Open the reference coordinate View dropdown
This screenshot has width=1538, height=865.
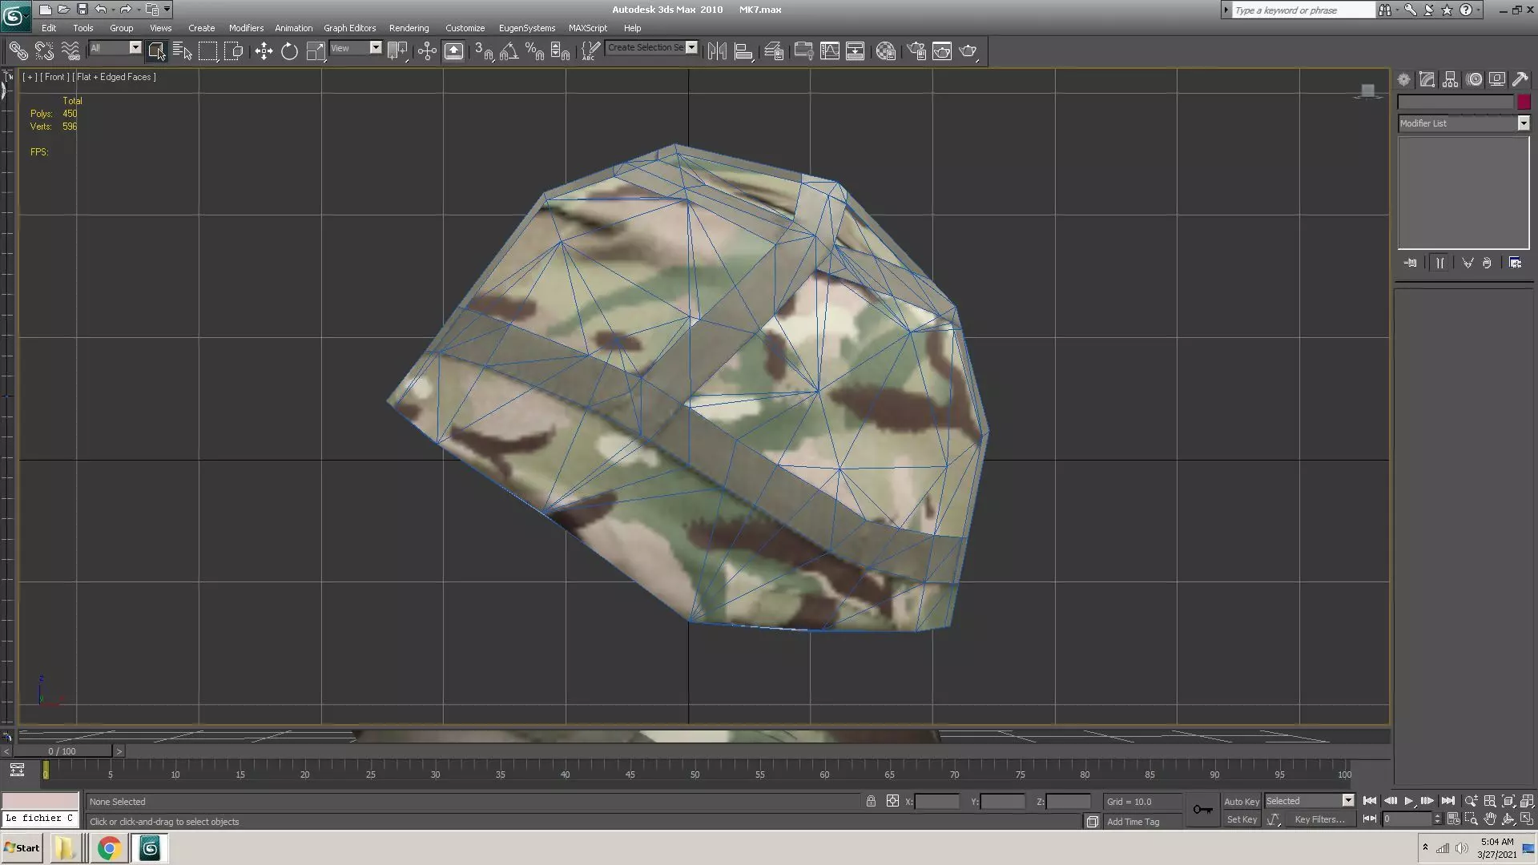point(375,48)
